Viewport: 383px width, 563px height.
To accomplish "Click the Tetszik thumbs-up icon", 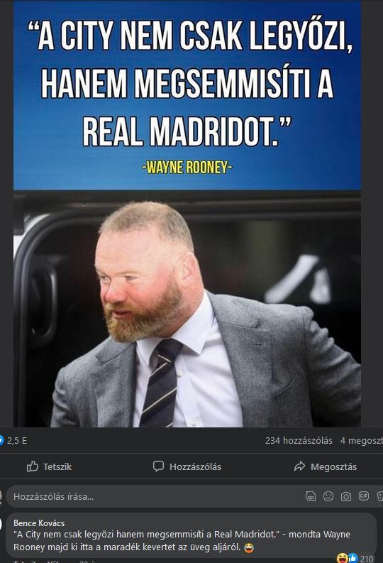I will 33,466.
